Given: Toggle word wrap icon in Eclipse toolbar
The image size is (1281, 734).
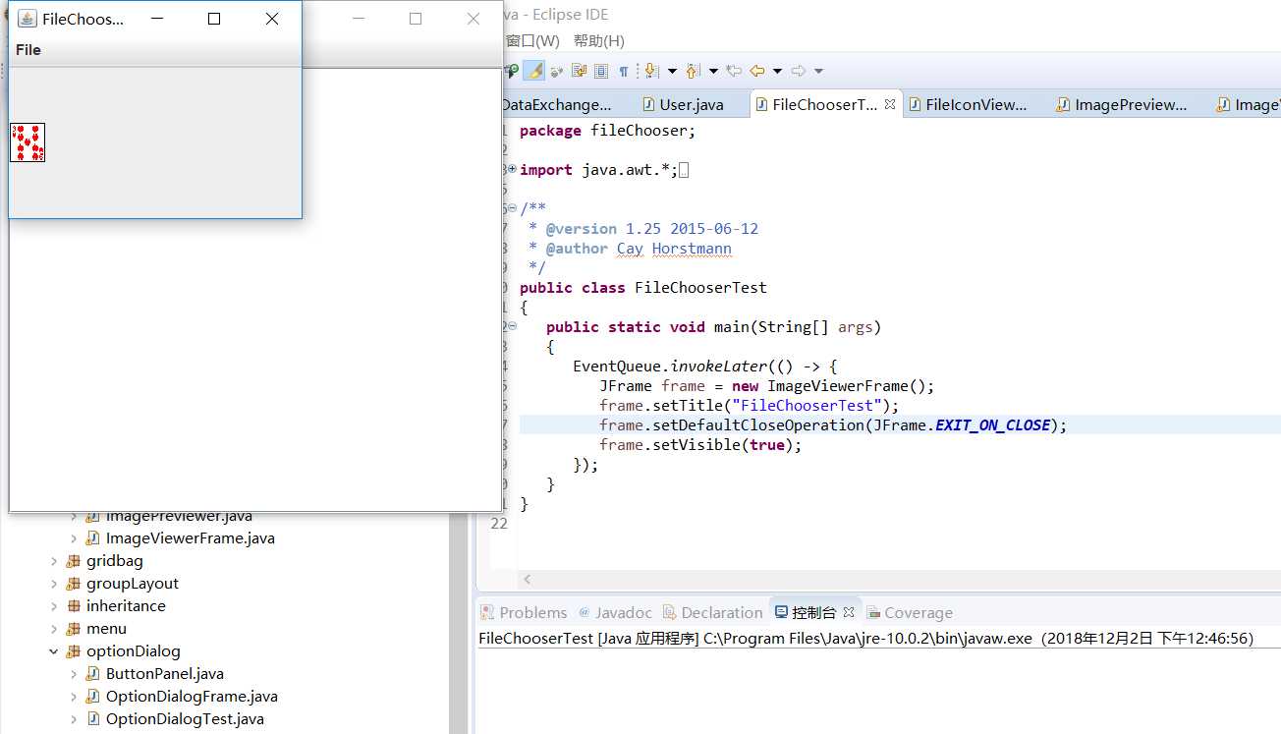Looking at the screenshot, I should (579, 71).
